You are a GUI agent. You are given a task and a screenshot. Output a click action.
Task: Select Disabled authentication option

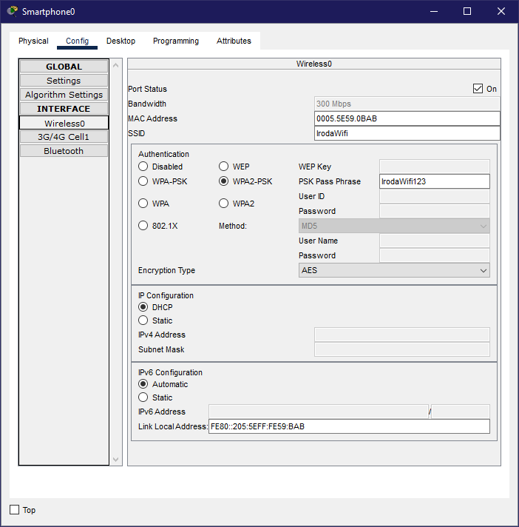click(143, 167)
